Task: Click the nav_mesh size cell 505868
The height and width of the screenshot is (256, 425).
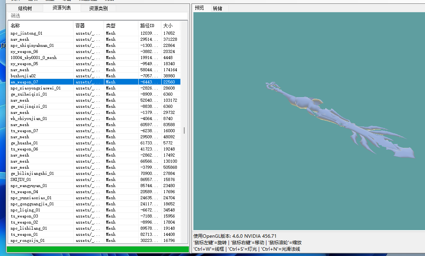Action: click(x=170, y=167)
